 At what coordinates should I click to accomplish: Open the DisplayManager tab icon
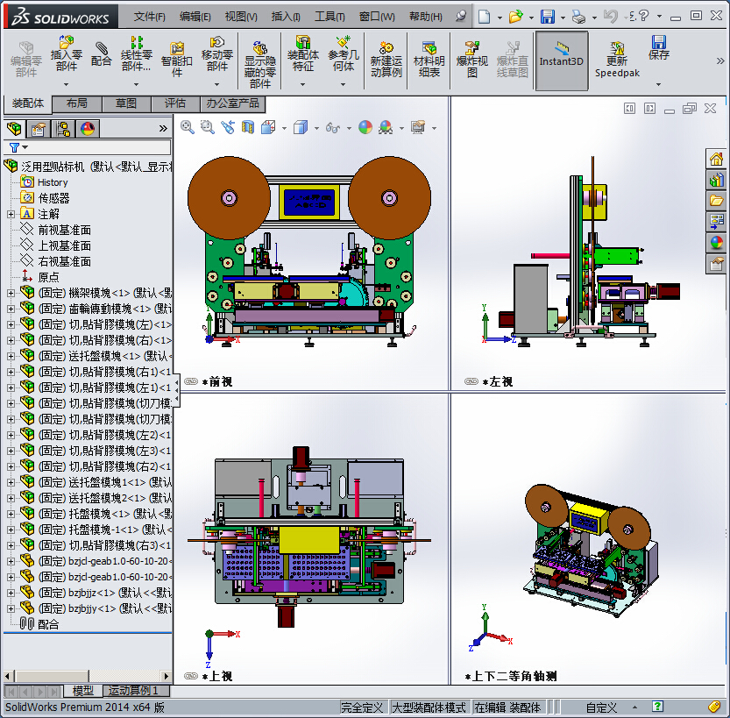(87, 129)
